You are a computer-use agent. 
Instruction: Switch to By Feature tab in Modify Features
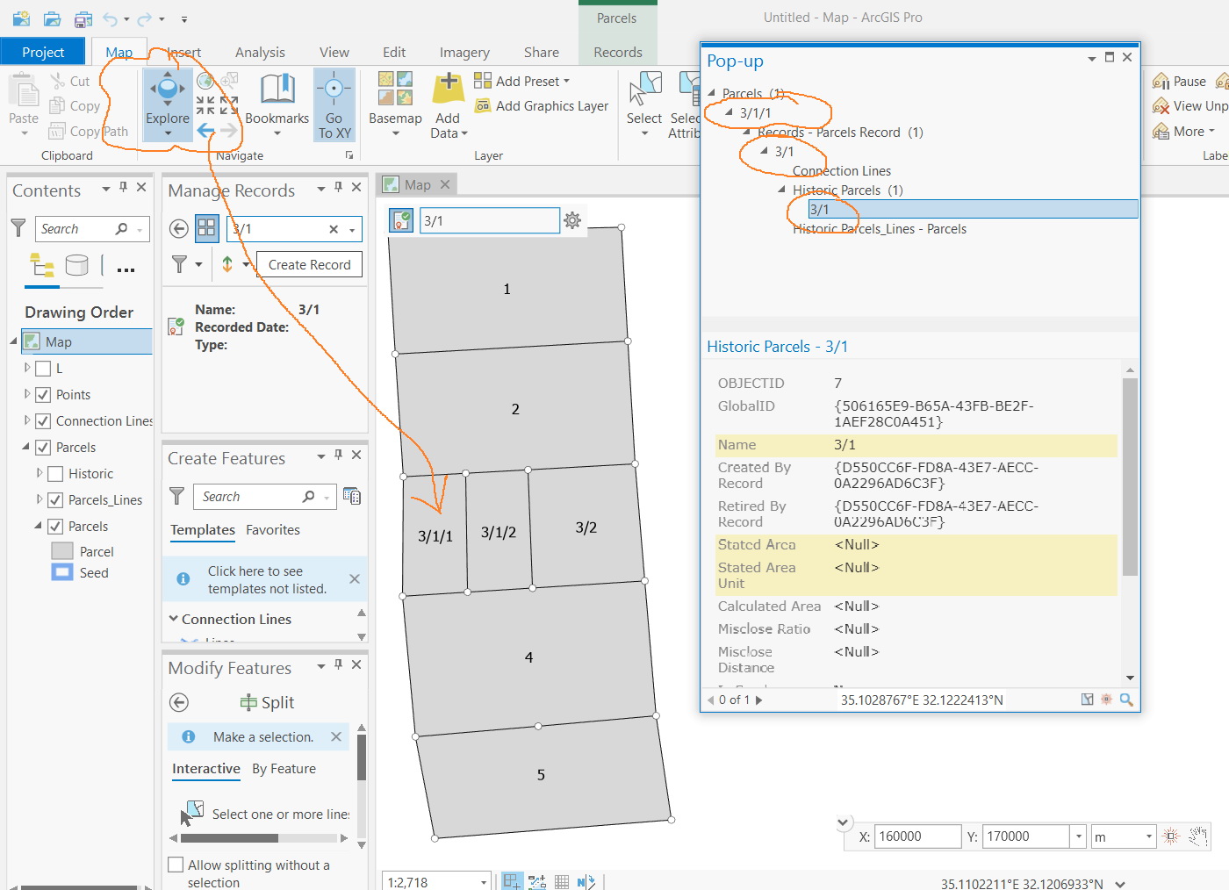tap(284, 769)
